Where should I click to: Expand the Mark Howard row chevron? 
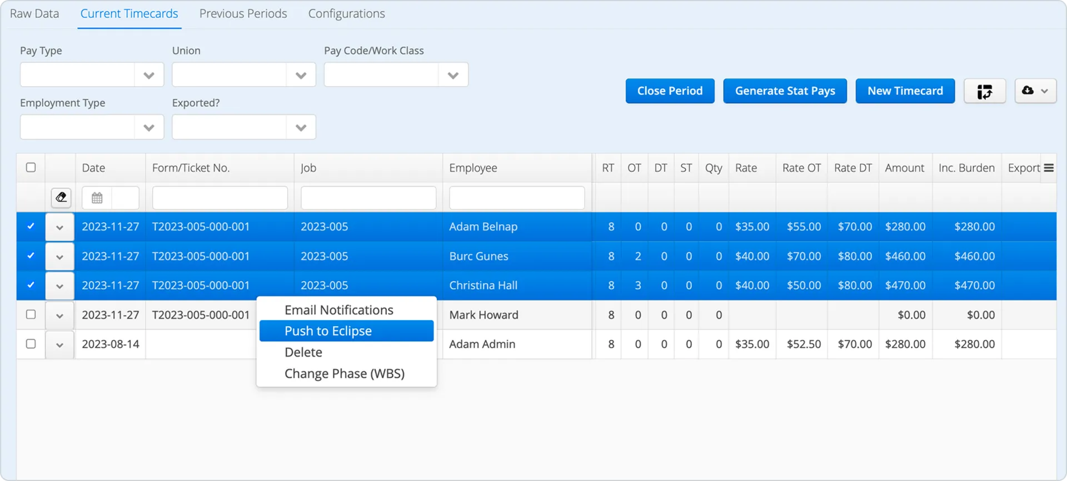(x=59, y=315)
